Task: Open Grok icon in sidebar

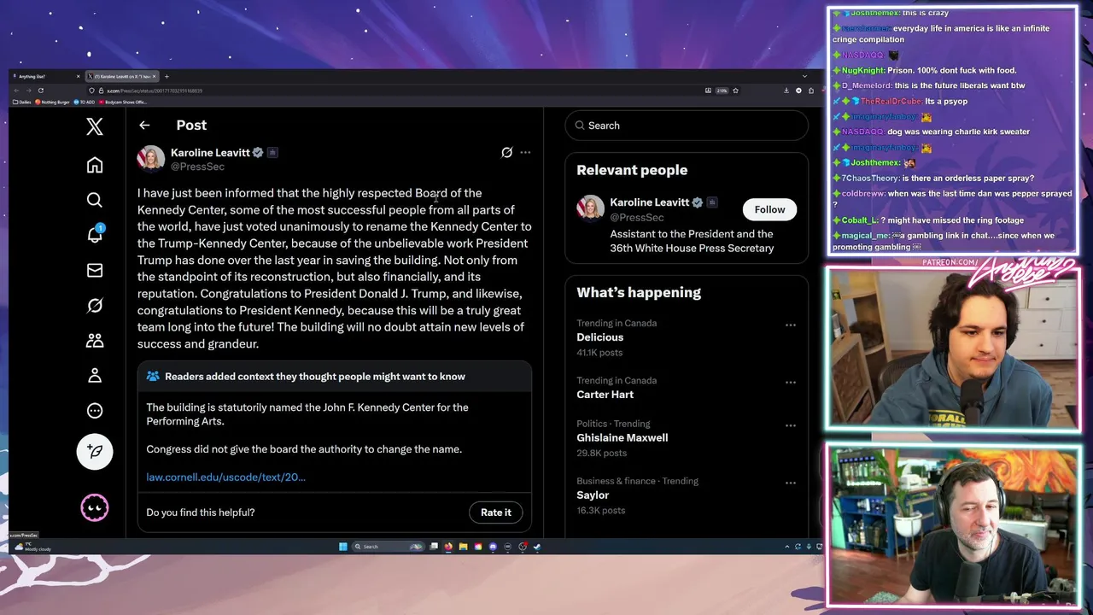Action: tap(95, 305)
